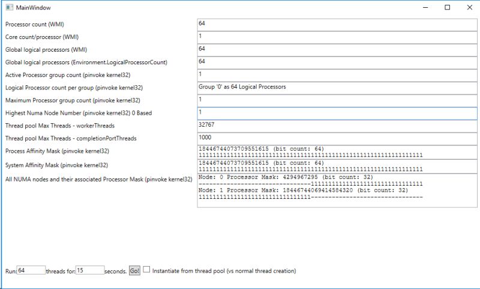The width and height of the screenshot is (480, 289).
Task: Click the MainWindow app icon in title bar
Action: pos(10,7)
